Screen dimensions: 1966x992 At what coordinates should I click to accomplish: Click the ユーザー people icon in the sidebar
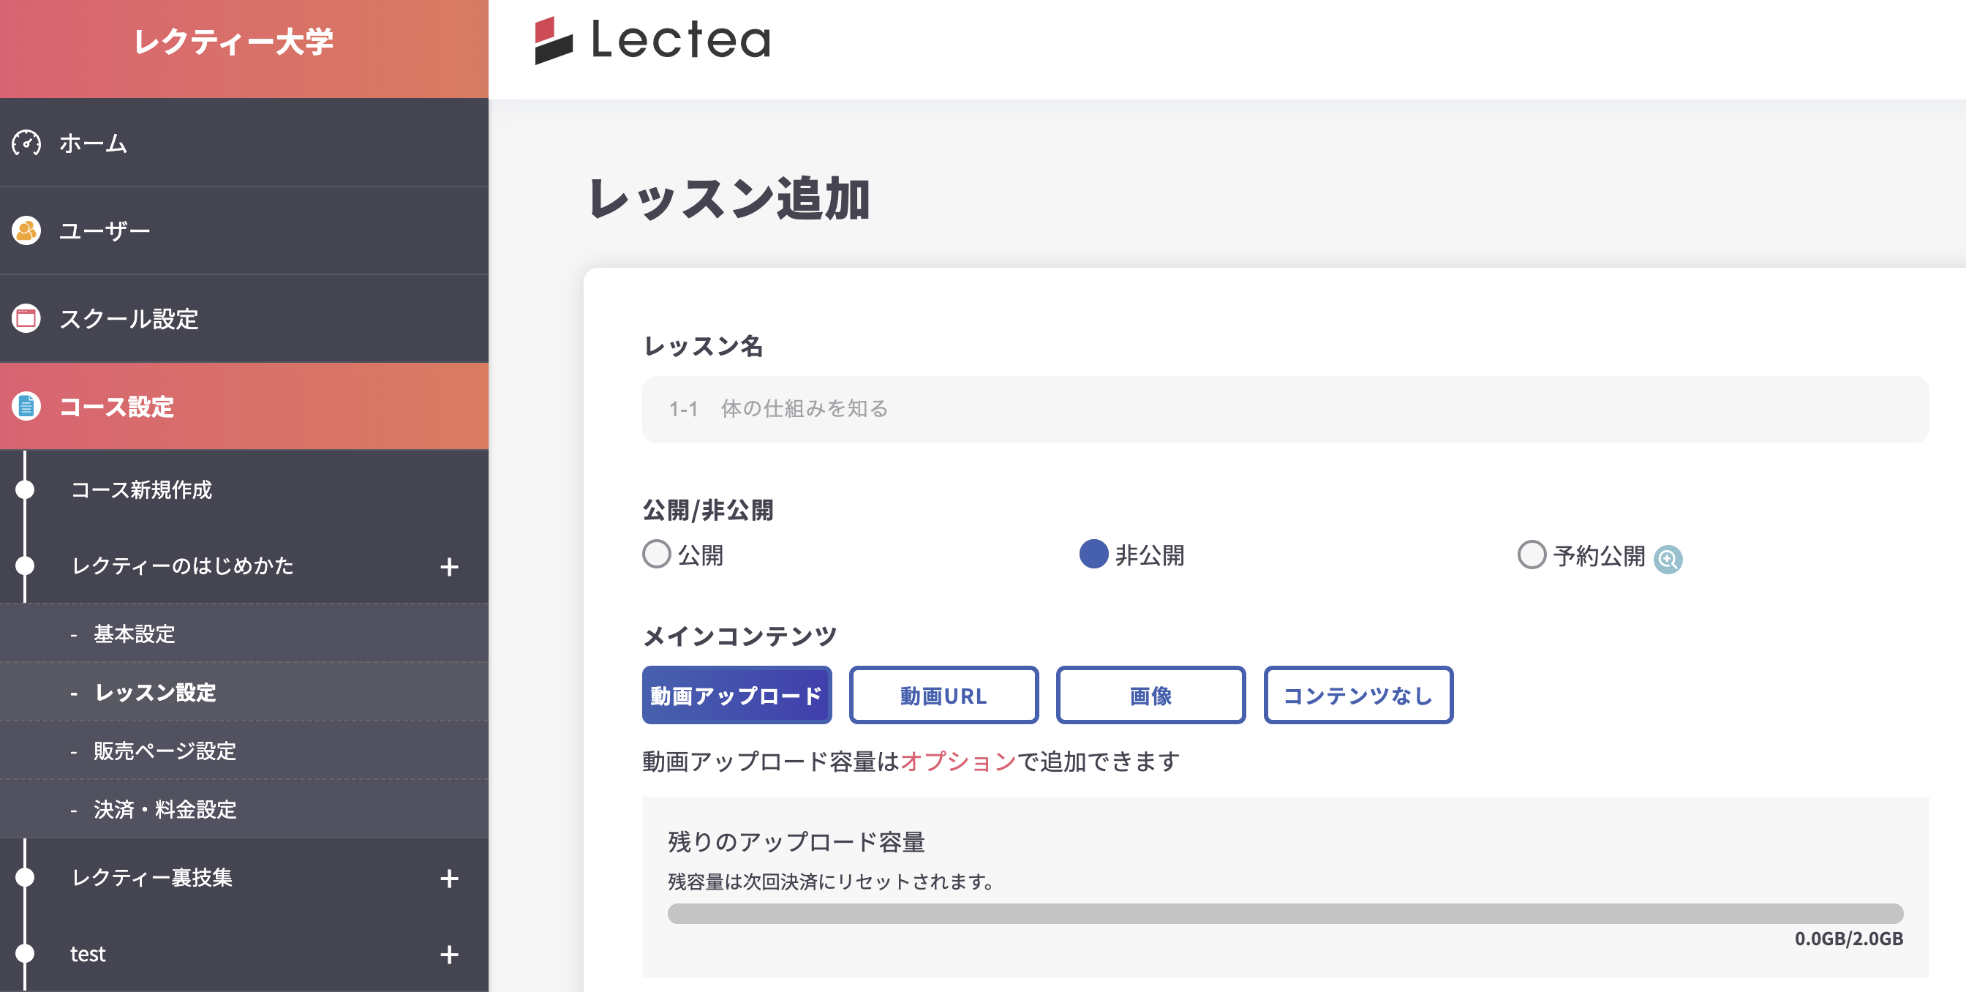pos(27,230)
